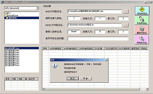Click the 添加向导 wizard button
Screen dimensions: 153x94
(x=142, y=11)
